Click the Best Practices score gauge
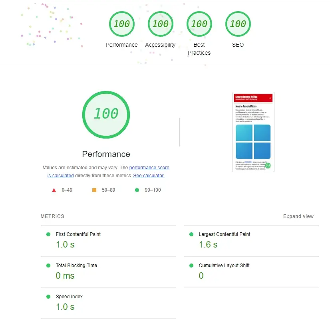 (x=199, y=24)
